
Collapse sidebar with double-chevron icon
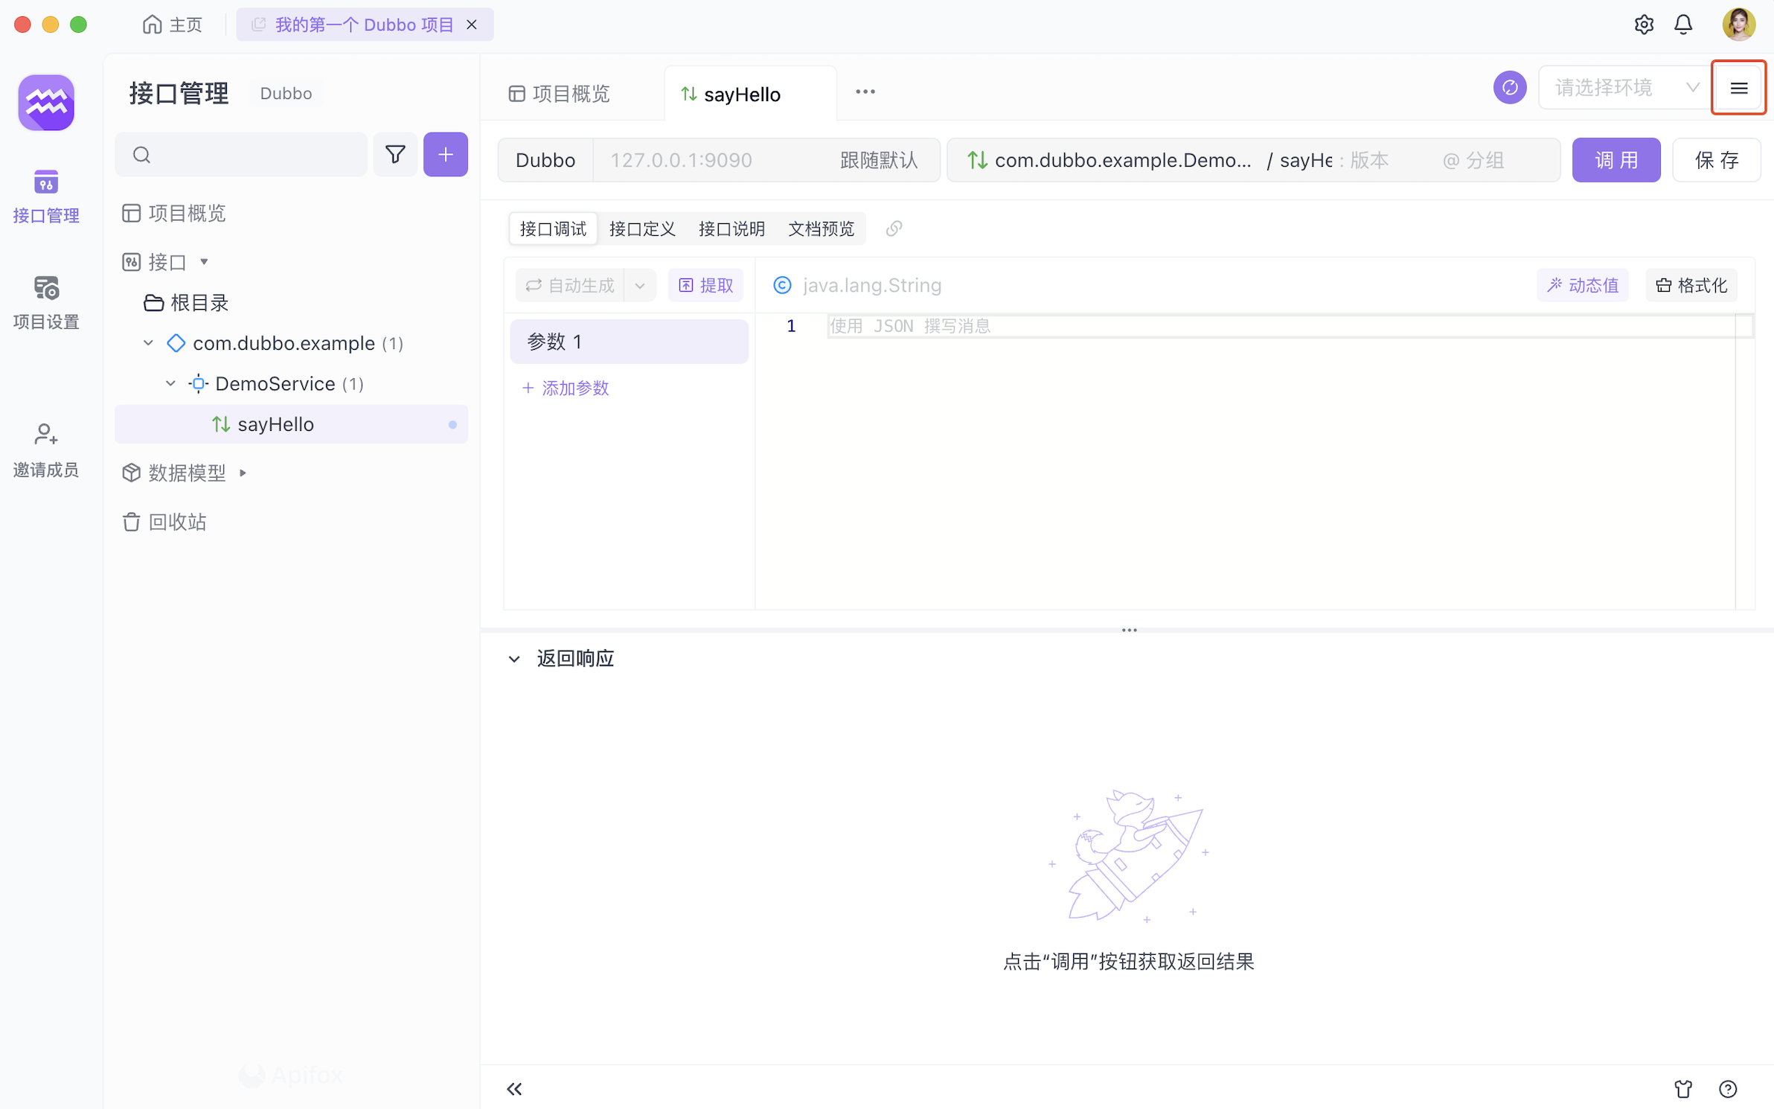[514, 1089]
